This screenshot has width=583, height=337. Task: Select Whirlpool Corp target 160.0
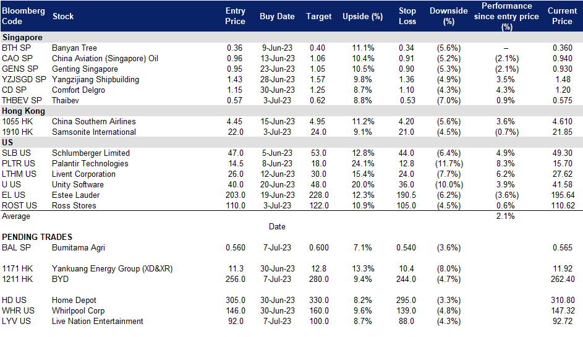point(318,310)
